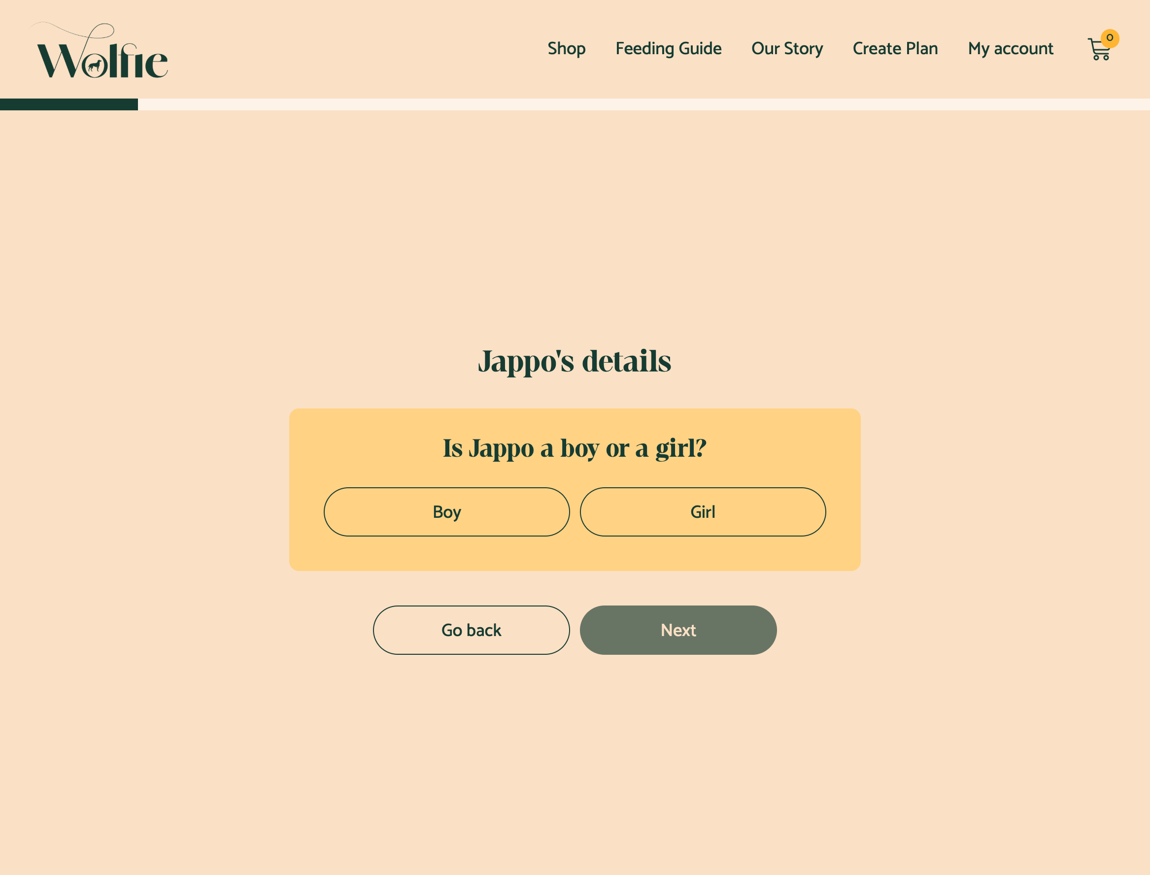Navigate to Create Plan

(x=895, y=48)
